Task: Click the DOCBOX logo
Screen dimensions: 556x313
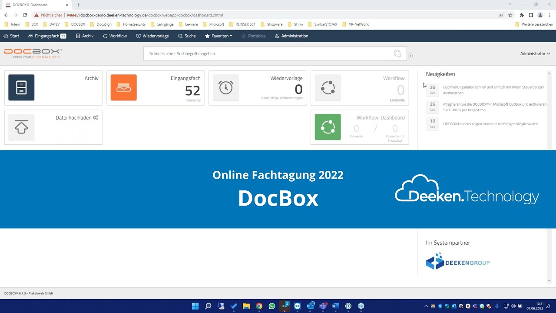Action: click(x=33, y=53)
